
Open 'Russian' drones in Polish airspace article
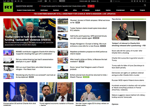(90, 21)
